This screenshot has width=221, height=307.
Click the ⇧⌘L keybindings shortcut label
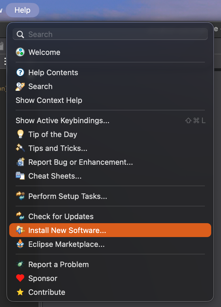(195, 121)
